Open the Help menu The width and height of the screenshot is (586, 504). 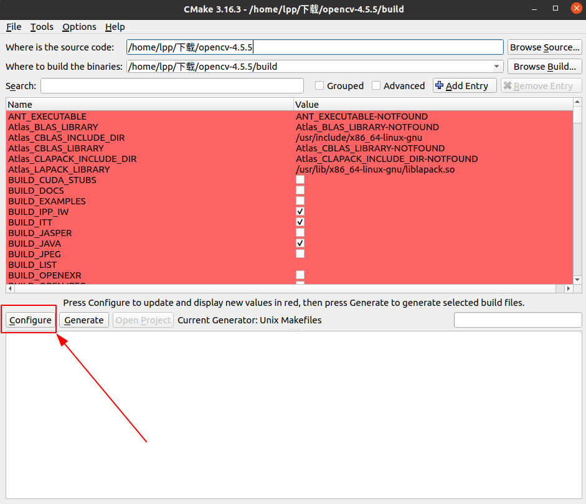pyautogui.click(x=115, y=27)
